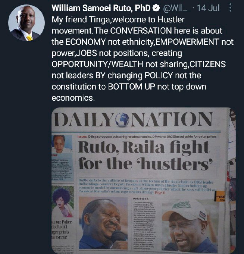Click the blue verified badge beside the name

pyautogui.click(x=157, y=8)
